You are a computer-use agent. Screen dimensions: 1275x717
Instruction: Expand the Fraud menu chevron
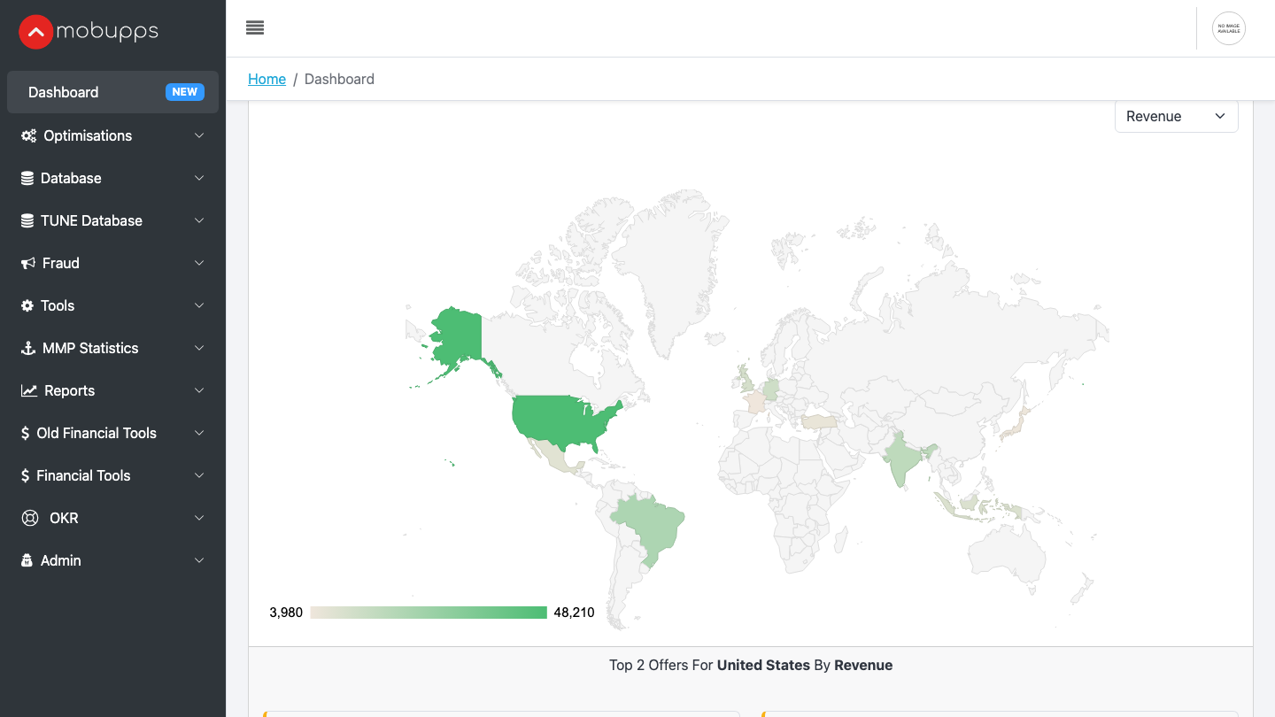(199, 263)
